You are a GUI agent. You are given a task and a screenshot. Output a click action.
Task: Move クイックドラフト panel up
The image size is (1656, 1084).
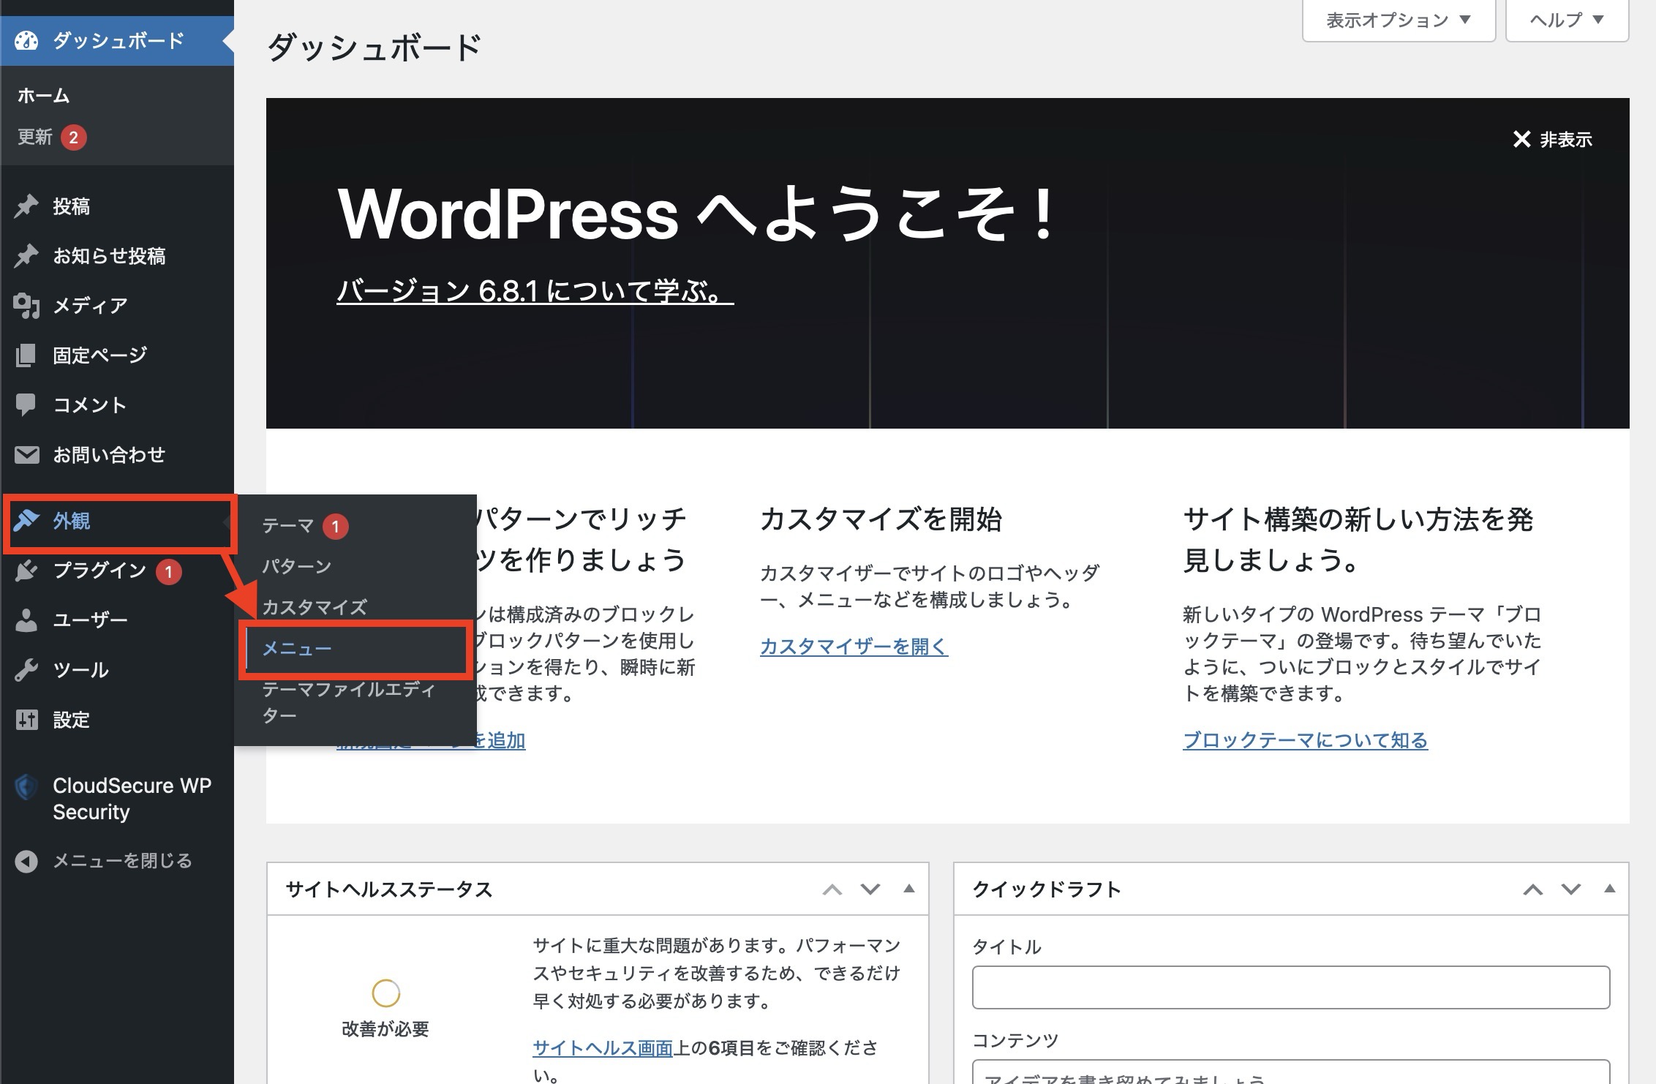coord(1532,889)
